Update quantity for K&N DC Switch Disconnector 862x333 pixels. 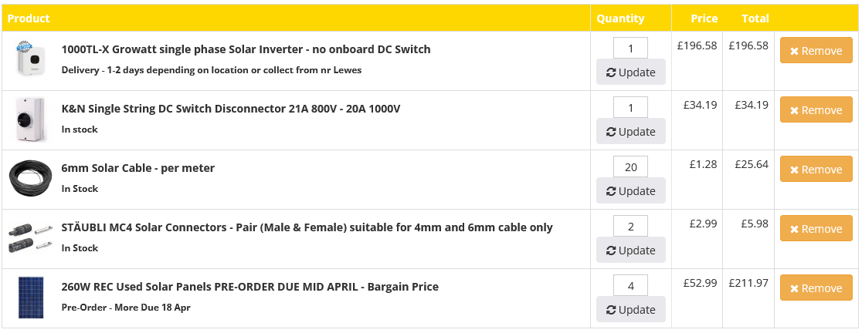(x=630, y=131)
